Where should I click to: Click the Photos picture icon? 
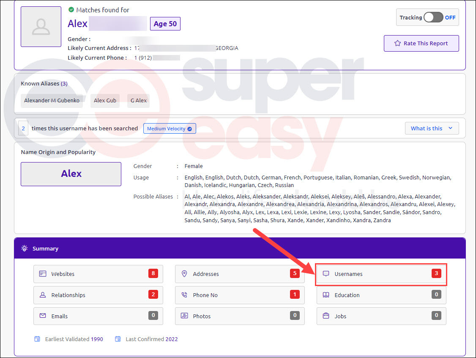click(184, 316)
